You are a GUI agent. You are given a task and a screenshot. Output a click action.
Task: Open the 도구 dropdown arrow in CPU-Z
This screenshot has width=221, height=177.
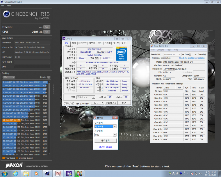click(103, 103)
